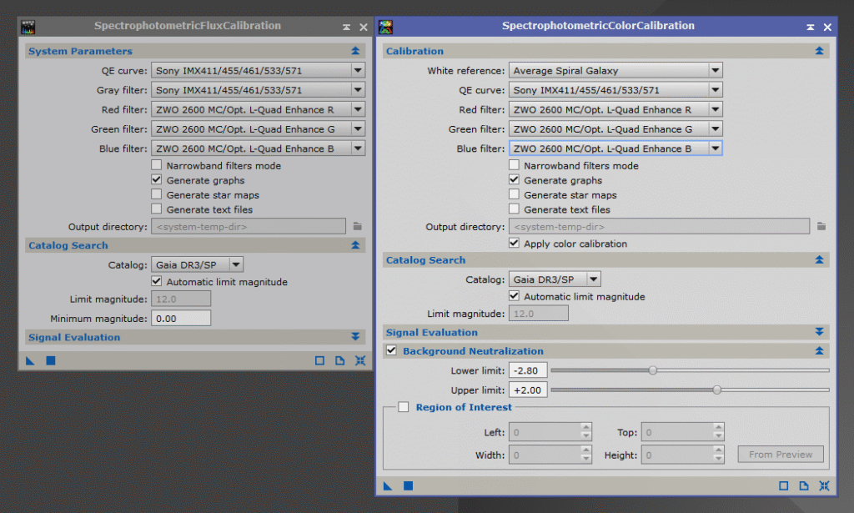The image size is (854, 513).
Task: Shade the SpectrophotometricFluxCalibration window
Action: point(346,27)
